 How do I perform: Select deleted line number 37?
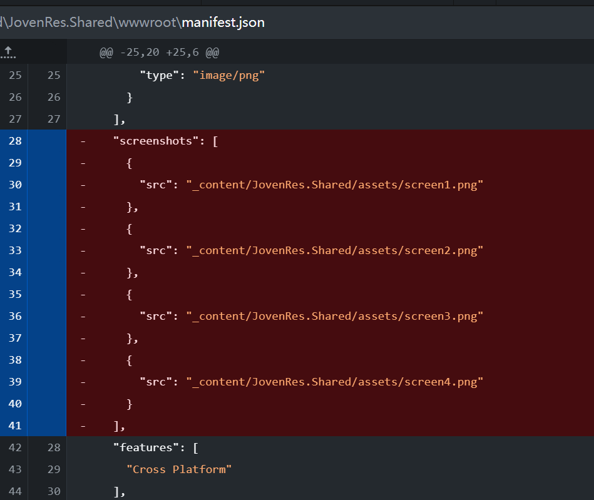[15, 338]
